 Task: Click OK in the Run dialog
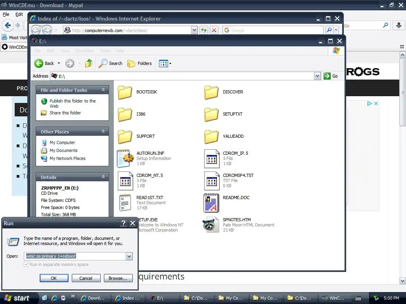[54, 278]
